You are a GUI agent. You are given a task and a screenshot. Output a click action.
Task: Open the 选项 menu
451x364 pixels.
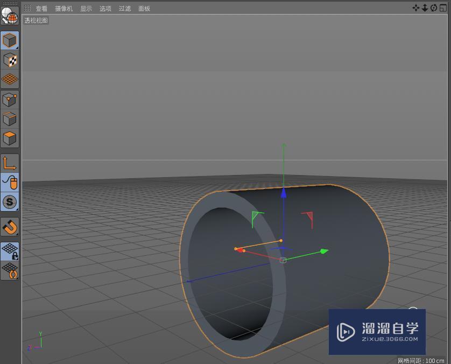click(x=105, y=9)
